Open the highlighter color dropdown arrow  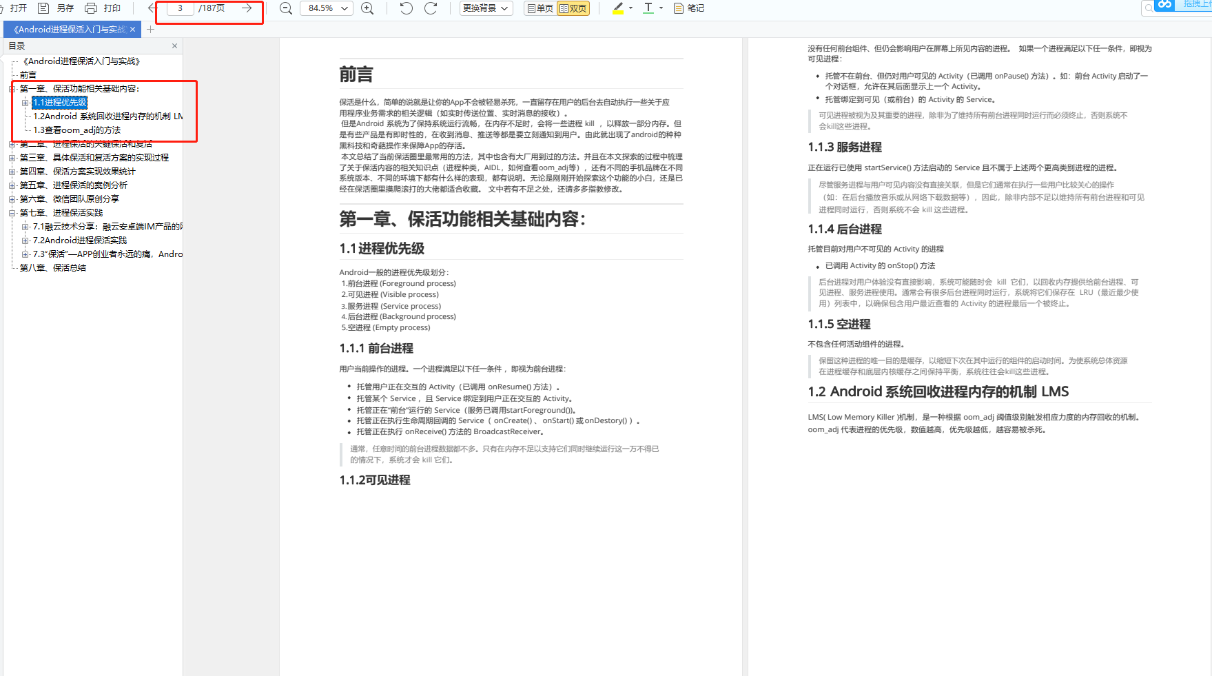tap(631, 8)
